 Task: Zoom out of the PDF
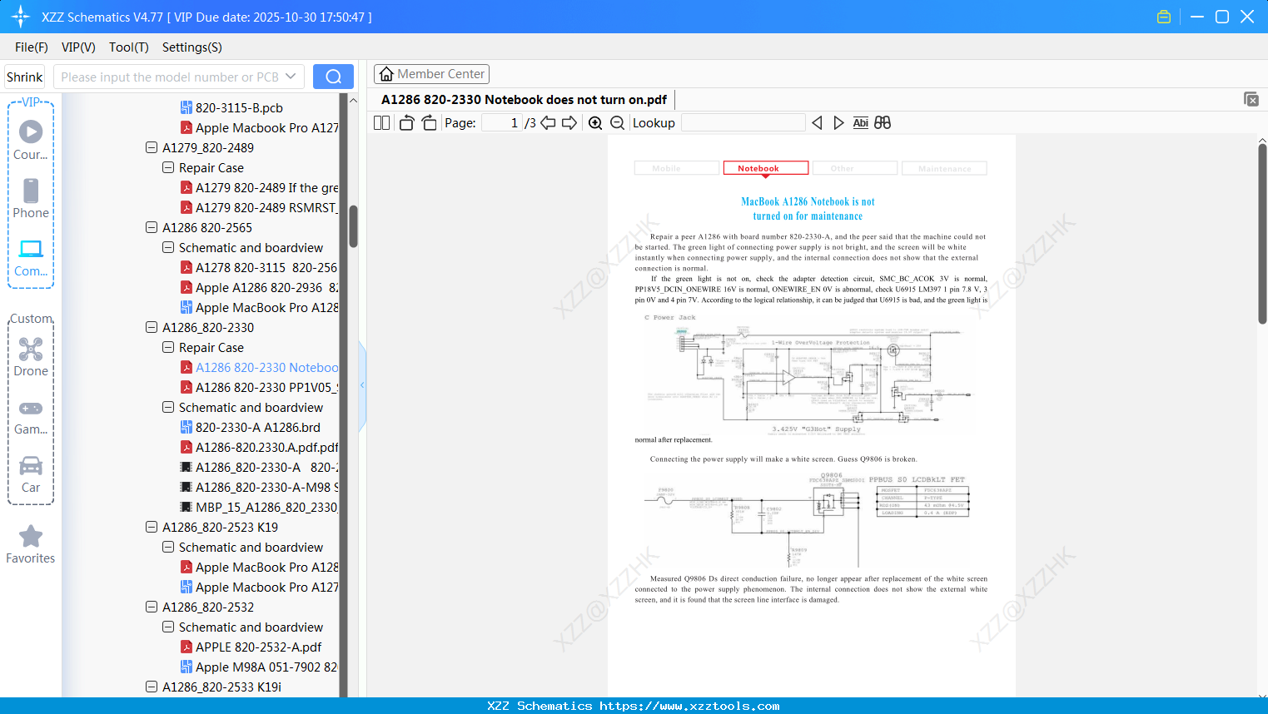617,123
